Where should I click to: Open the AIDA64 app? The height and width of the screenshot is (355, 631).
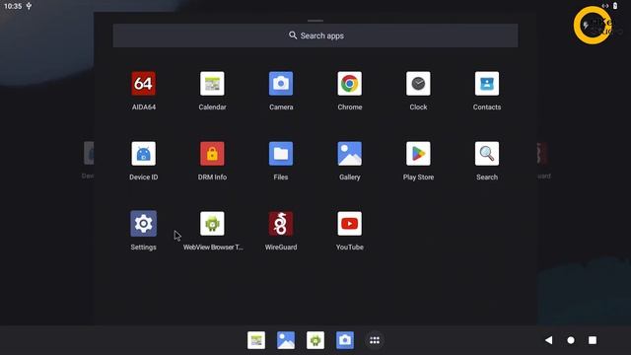point(144,84)
